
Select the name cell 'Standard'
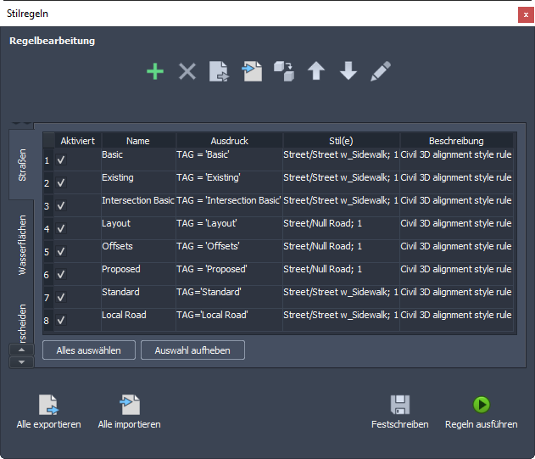click(x=138, y=297)
